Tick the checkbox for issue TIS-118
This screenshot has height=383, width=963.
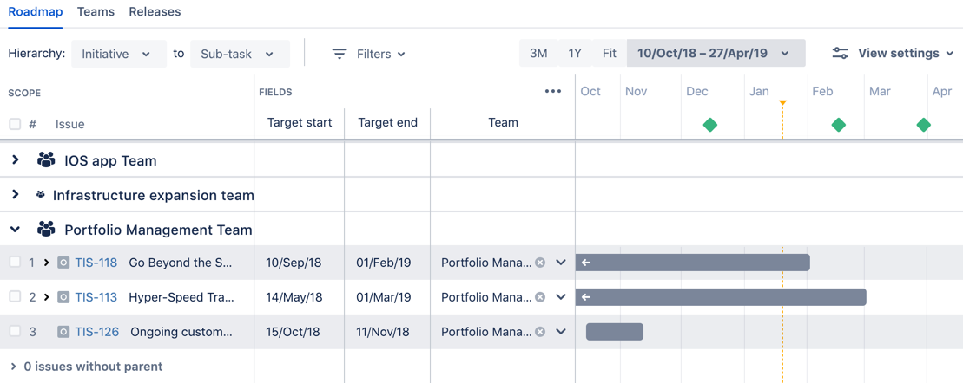[15, 263]
